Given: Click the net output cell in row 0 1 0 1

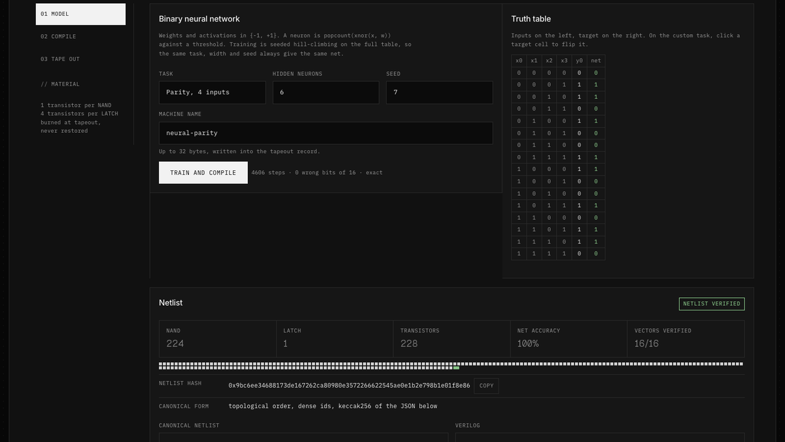Looking at the screenshot, I should (596, 133).
